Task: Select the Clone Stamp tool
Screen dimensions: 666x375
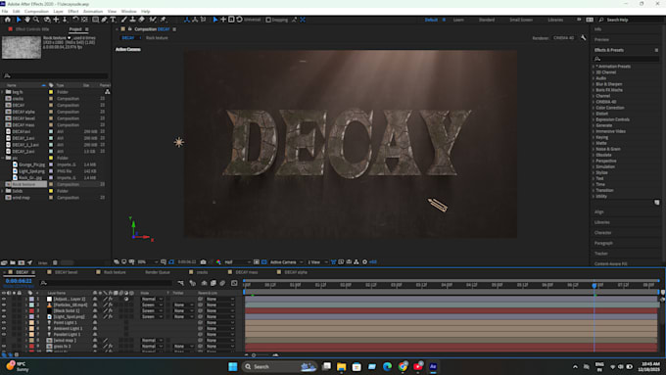Action: pos(132,20)
